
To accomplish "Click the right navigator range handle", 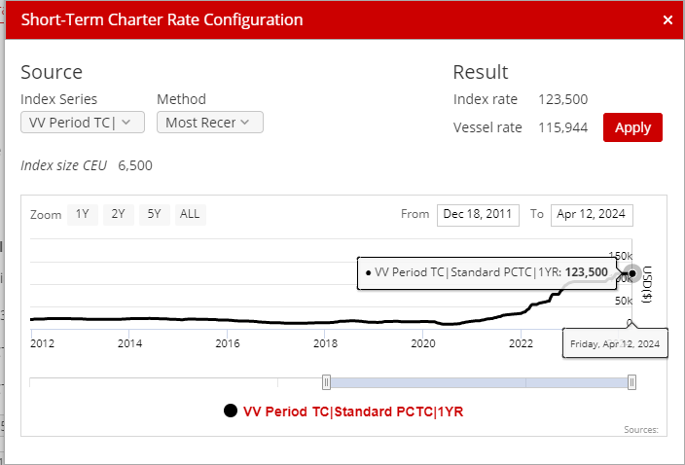I will point(632,382).
